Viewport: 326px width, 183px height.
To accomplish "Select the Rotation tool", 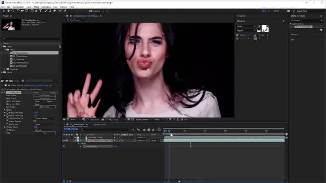I will [x=18, y=11].
